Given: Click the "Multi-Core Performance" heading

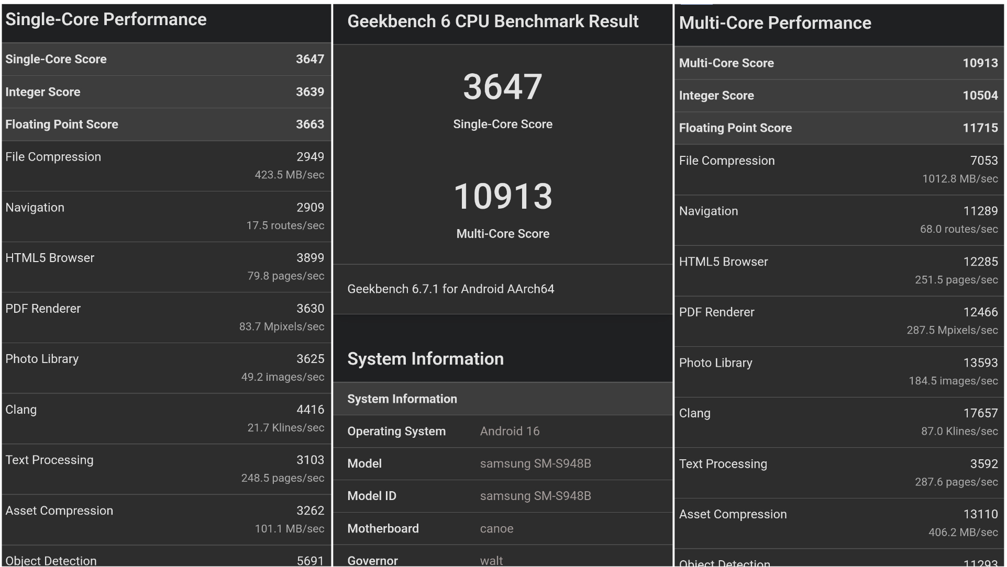Looking at the screenshot, I should coord(775,24).
